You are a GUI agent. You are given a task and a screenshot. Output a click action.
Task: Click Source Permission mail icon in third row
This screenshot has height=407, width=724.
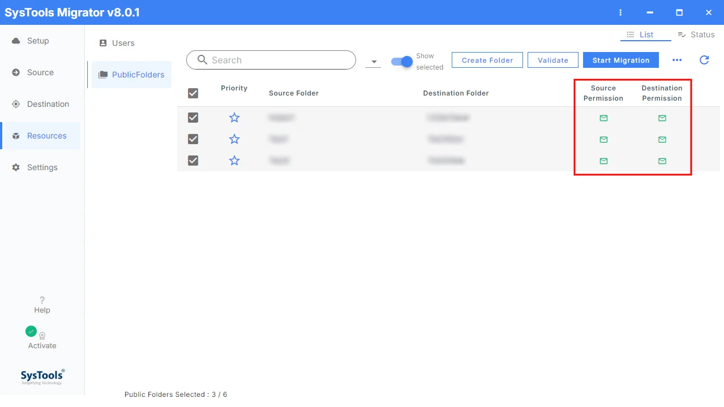(603, 161)
